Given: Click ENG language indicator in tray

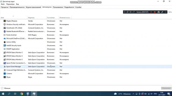Looking at the screenshot, I should pos(155,94).
